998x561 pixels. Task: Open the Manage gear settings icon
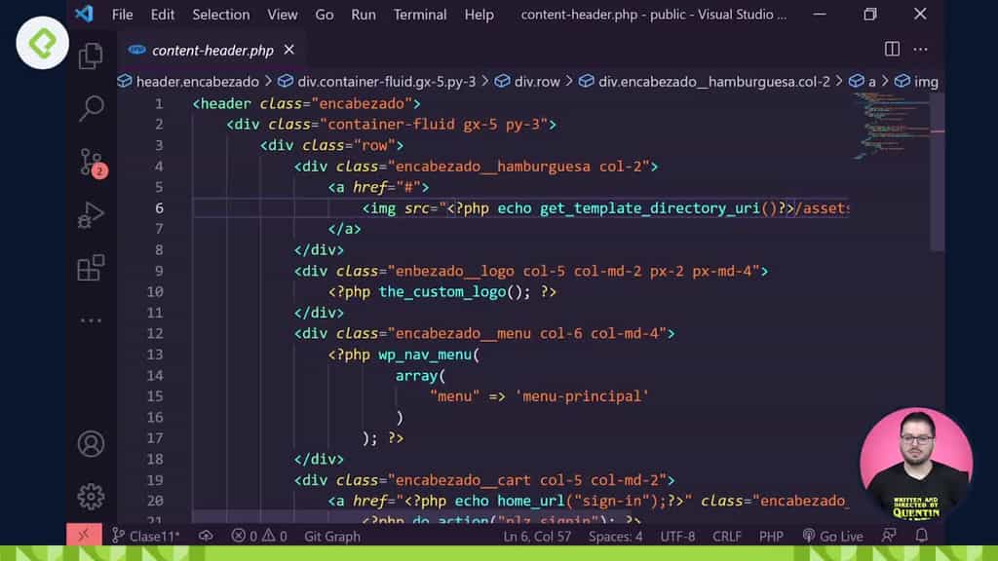coord(91,497)
